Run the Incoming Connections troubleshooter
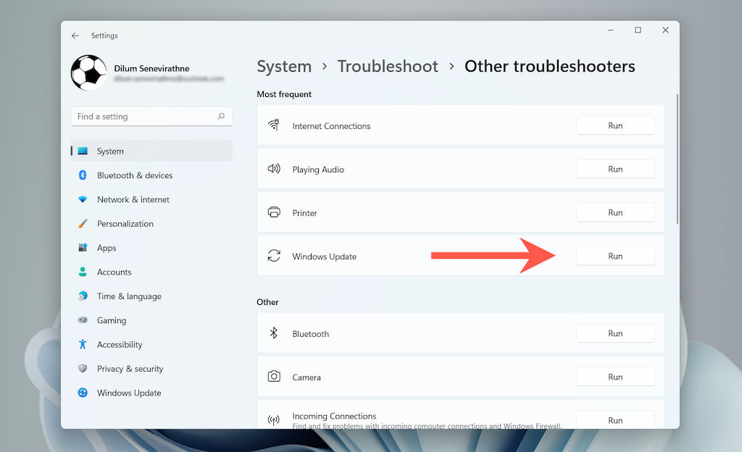Screen dimensions: 742x452 (615, 420)
